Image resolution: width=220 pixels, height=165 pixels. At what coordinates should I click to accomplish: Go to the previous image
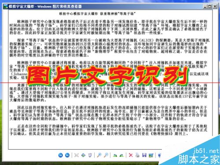(x=61, y=155)
